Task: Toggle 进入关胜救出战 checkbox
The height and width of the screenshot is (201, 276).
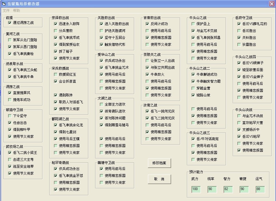Action: (x=101, y=24)
